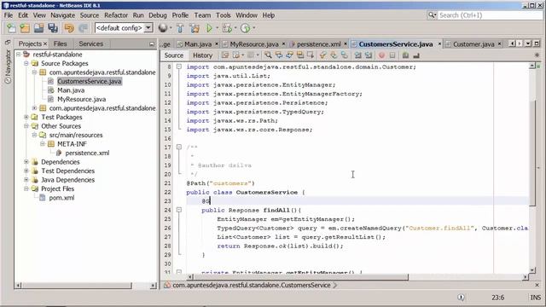Collapse the Project Files node

[26, 188]
